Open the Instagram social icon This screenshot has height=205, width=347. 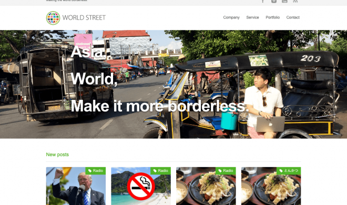[x=274, y=1]
